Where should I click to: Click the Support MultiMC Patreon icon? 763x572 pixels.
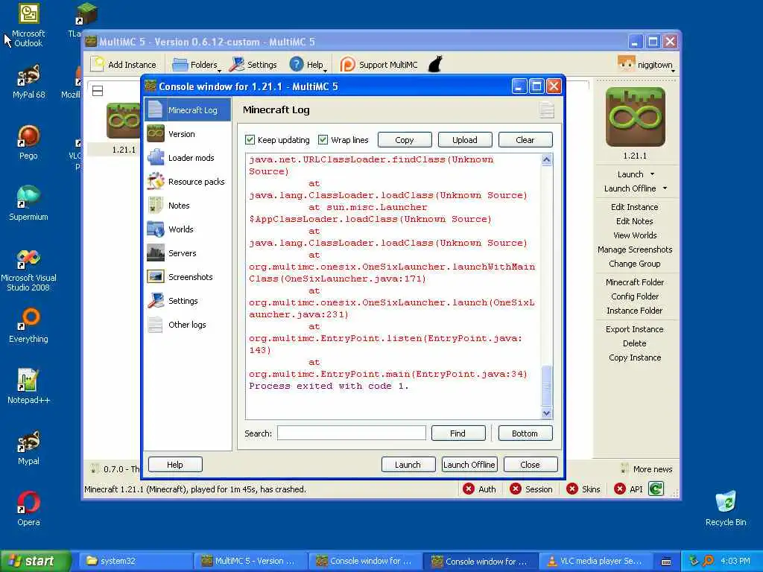[347, 64]
